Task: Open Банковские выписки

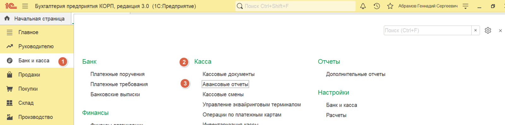Action: [x=115, y=94]
